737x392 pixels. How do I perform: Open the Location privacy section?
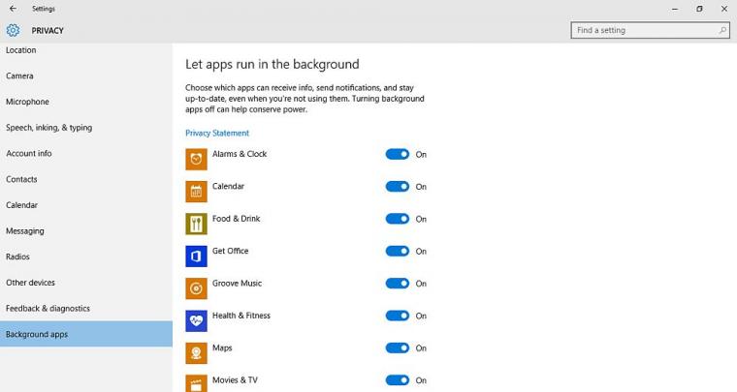[86, 50]
